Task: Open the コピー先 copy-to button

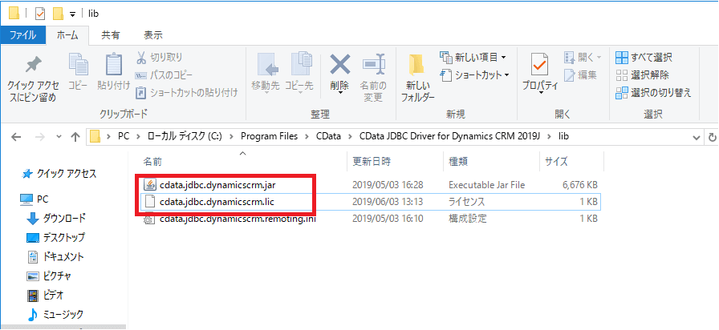Action: pos(299,73)
